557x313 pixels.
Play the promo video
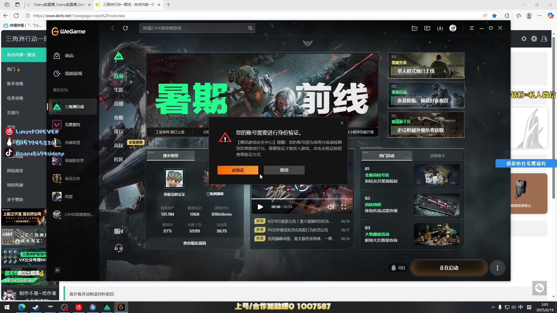(x=260, y=207)
